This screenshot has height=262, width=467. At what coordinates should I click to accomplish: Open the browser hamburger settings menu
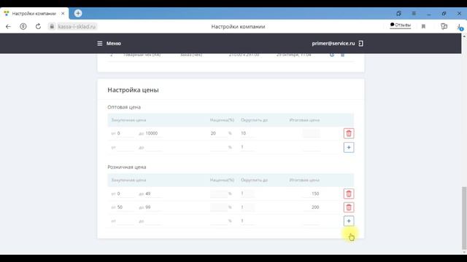414,13
